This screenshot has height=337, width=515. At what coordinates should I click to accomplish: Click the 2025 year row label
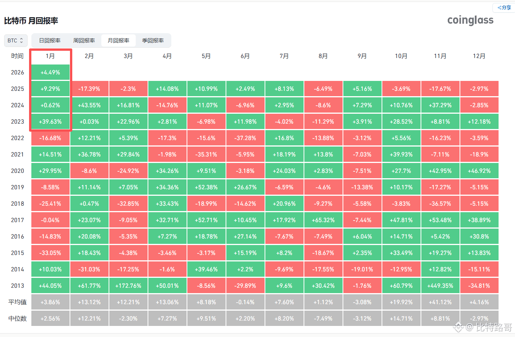(17, 89)
